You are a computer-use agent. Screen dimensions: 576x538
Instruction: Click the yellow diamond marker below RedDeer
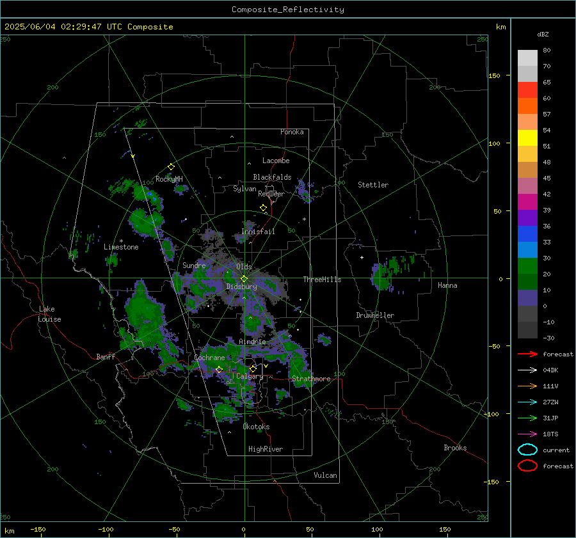pyautogui.click(x=264, y=208)
